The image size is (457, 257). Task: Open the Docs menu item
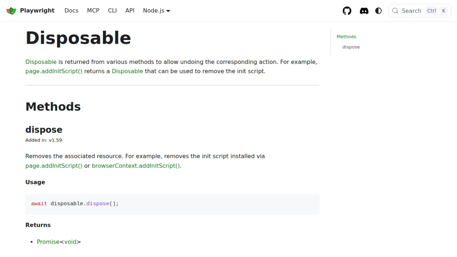tap(71, 11)
